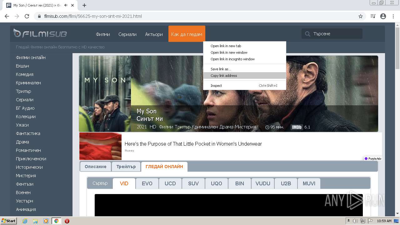Select the MUVI server tab
400x225 pixels.
(x=309, y=183)
